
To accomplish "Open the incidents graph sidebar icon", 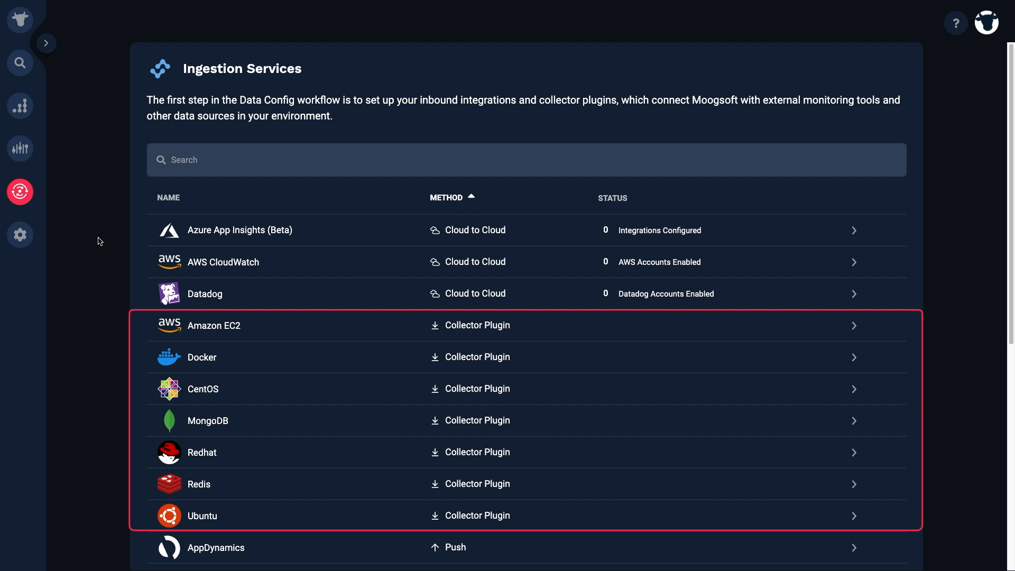I will click(x=20, y=106).
